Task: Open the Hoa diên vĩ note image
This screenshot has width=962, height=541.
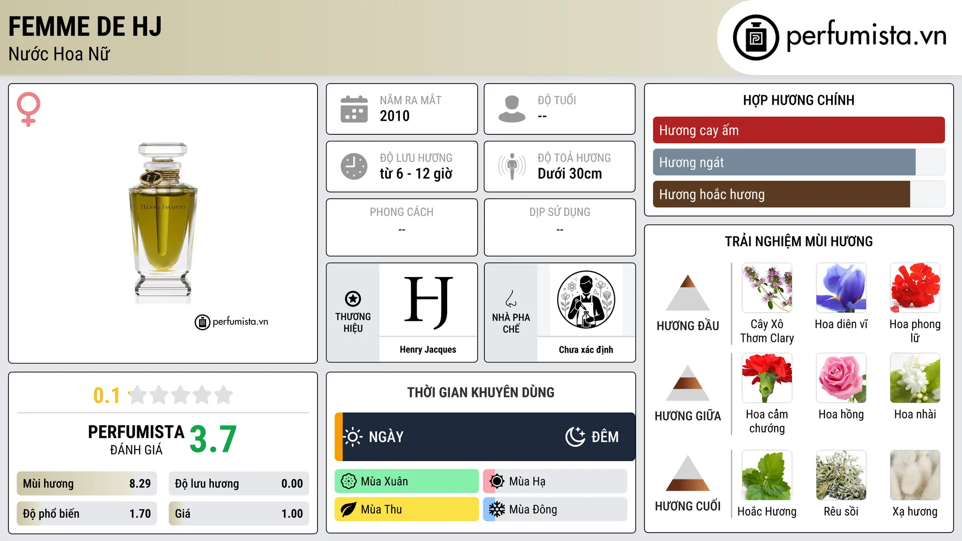Action: [841, 288]
